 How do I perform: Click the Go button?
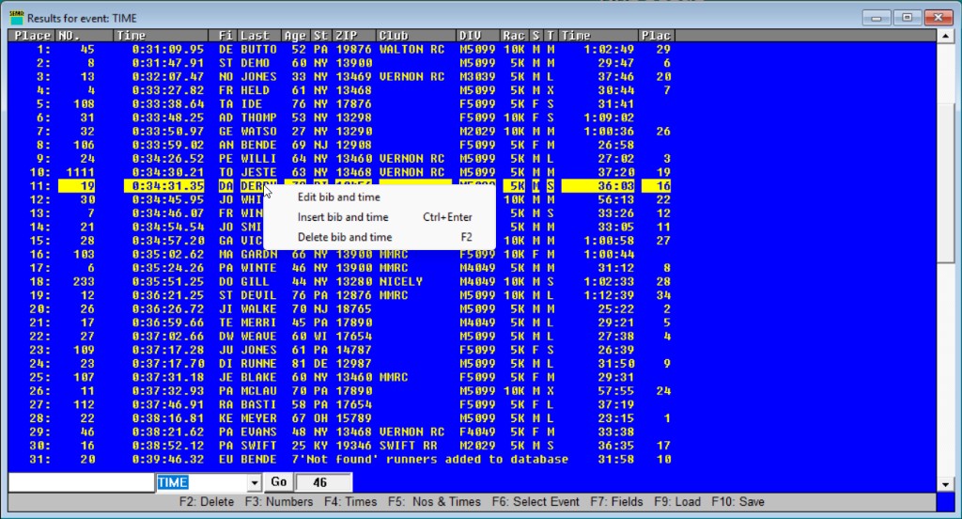tap(278, 482)
